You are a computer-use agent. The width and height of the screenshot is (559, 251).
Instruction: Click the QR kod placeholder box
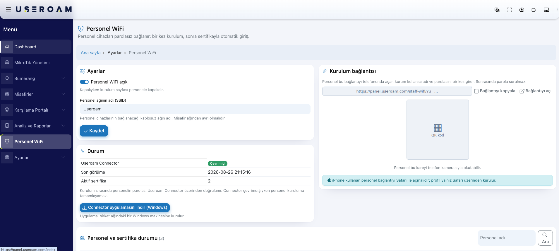click(438, 129)
